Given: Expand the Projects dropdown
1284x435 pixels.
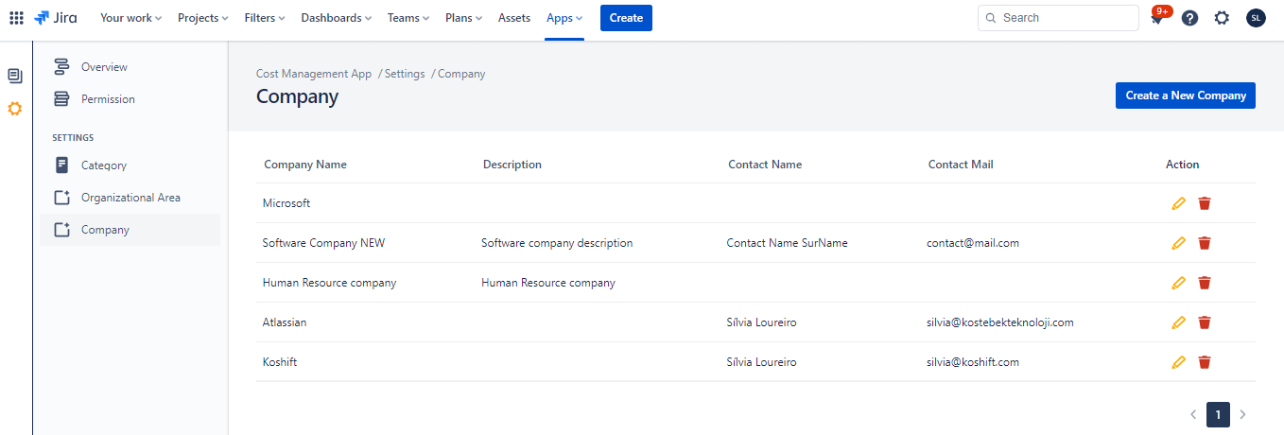Looking at the screenshot, I should [x=202, y=18].
